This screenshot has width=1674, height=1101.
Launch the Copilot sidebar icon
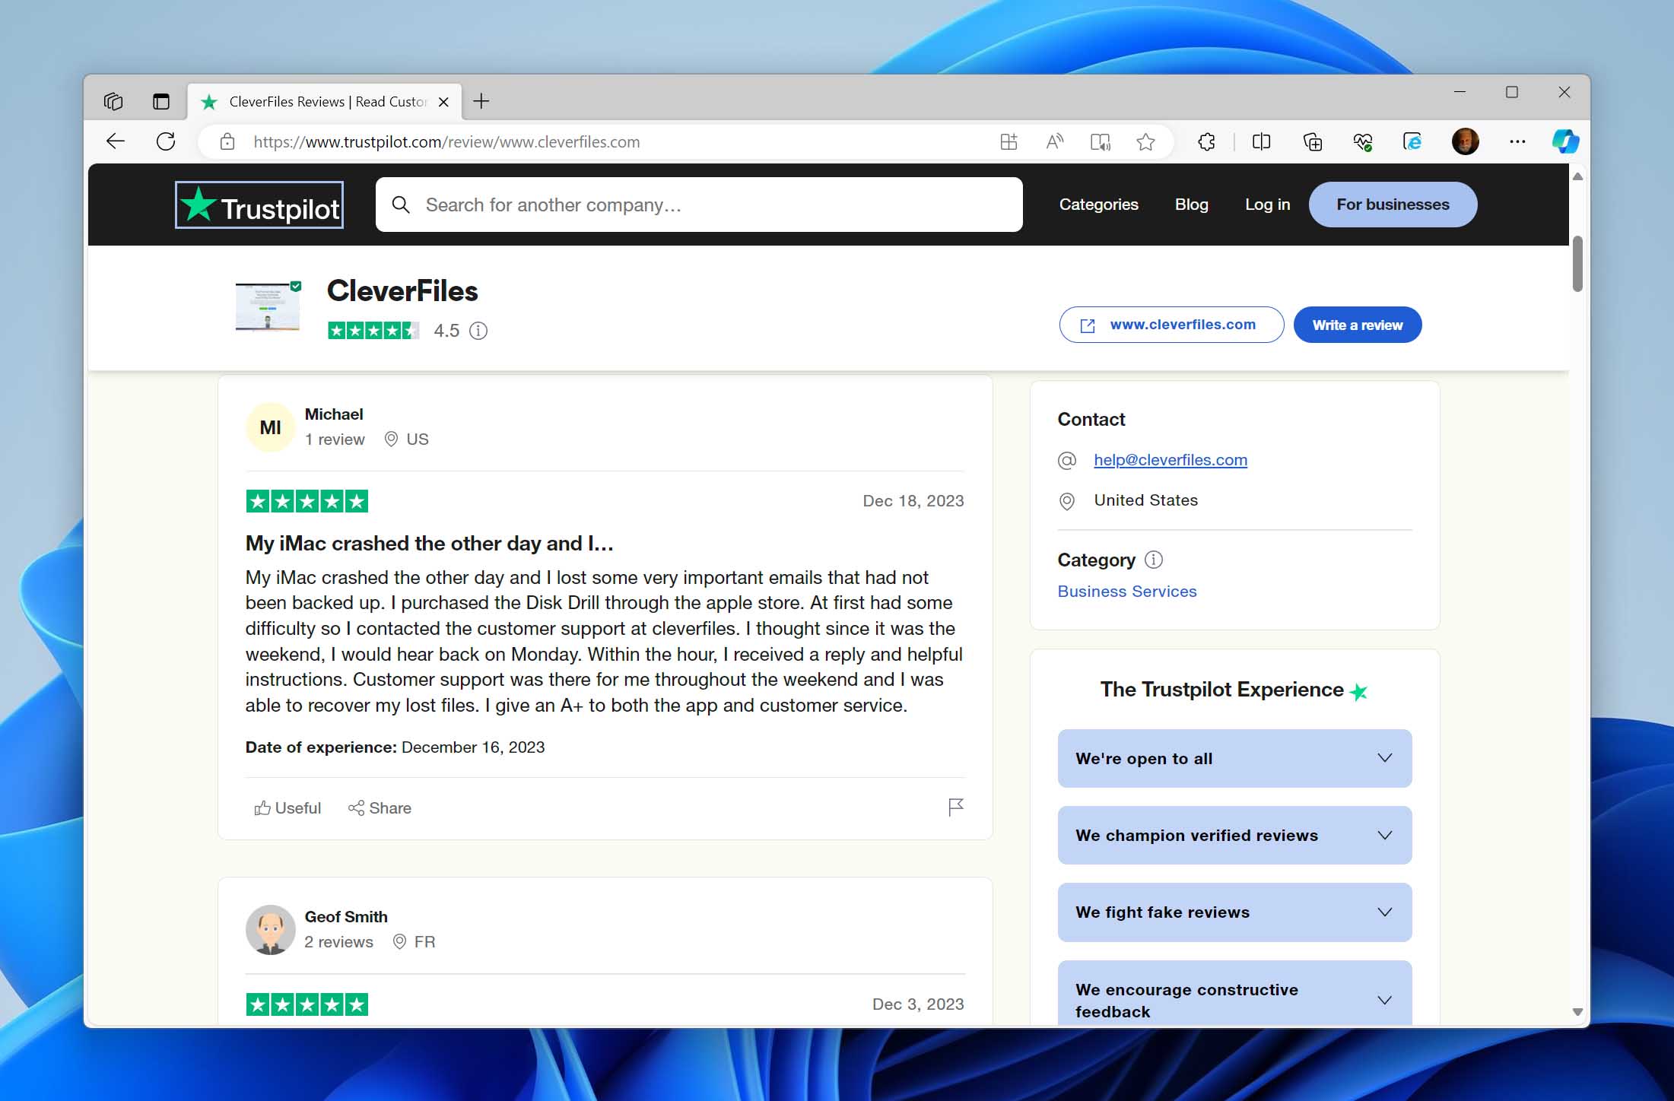click(1566, 141)
